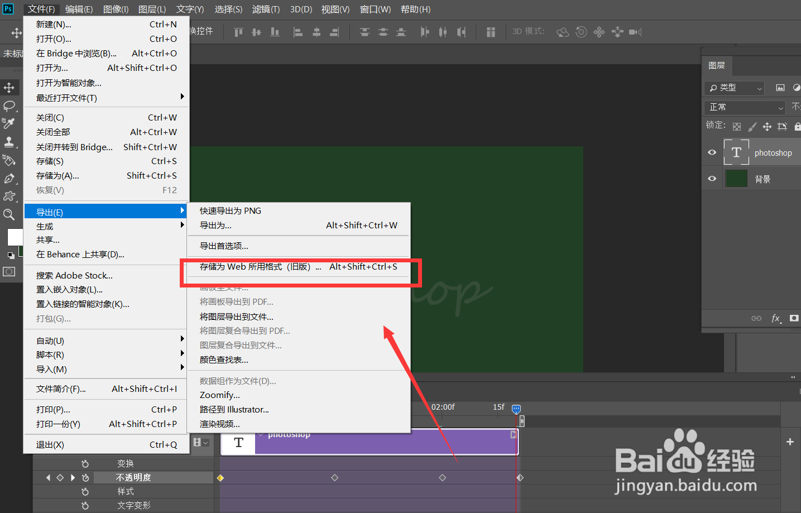Select the Custom Shape tool

(x=9, y=196)
